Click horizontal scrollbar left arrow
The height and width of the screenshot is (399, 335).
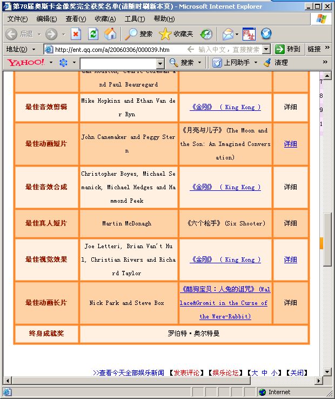point(8,381)
